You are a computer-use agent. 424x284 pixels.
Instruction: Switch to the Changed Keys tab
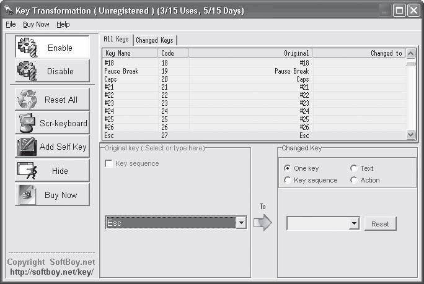point(155,40)
